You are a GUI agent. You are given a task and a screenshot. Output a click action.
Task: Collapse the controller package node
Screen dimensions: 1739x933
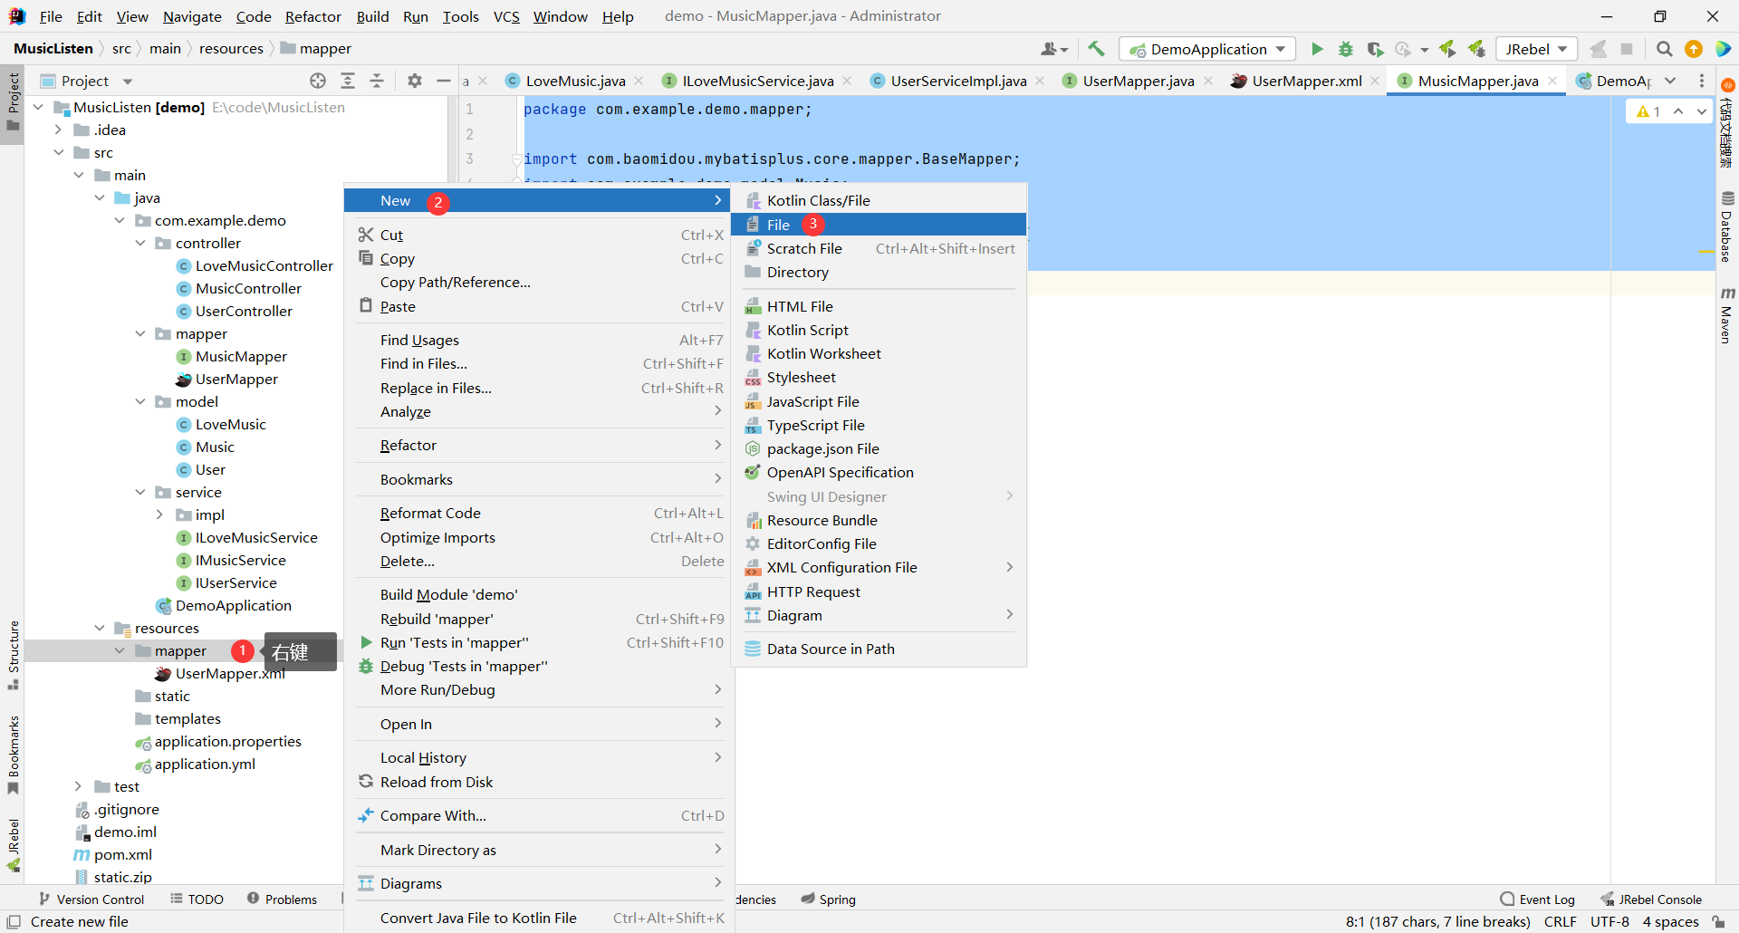tap(140, 243)
